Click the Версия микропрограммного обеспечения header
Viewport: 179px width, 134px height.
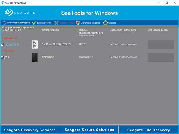tap(91, 33)
